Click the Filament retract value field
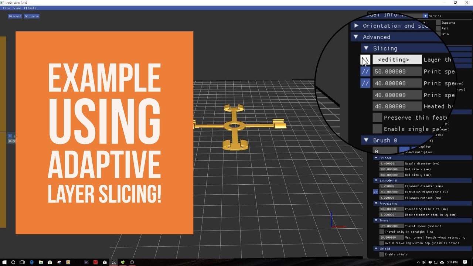The width and height of the screenshot is (473, 266). [x=391, y=198]
